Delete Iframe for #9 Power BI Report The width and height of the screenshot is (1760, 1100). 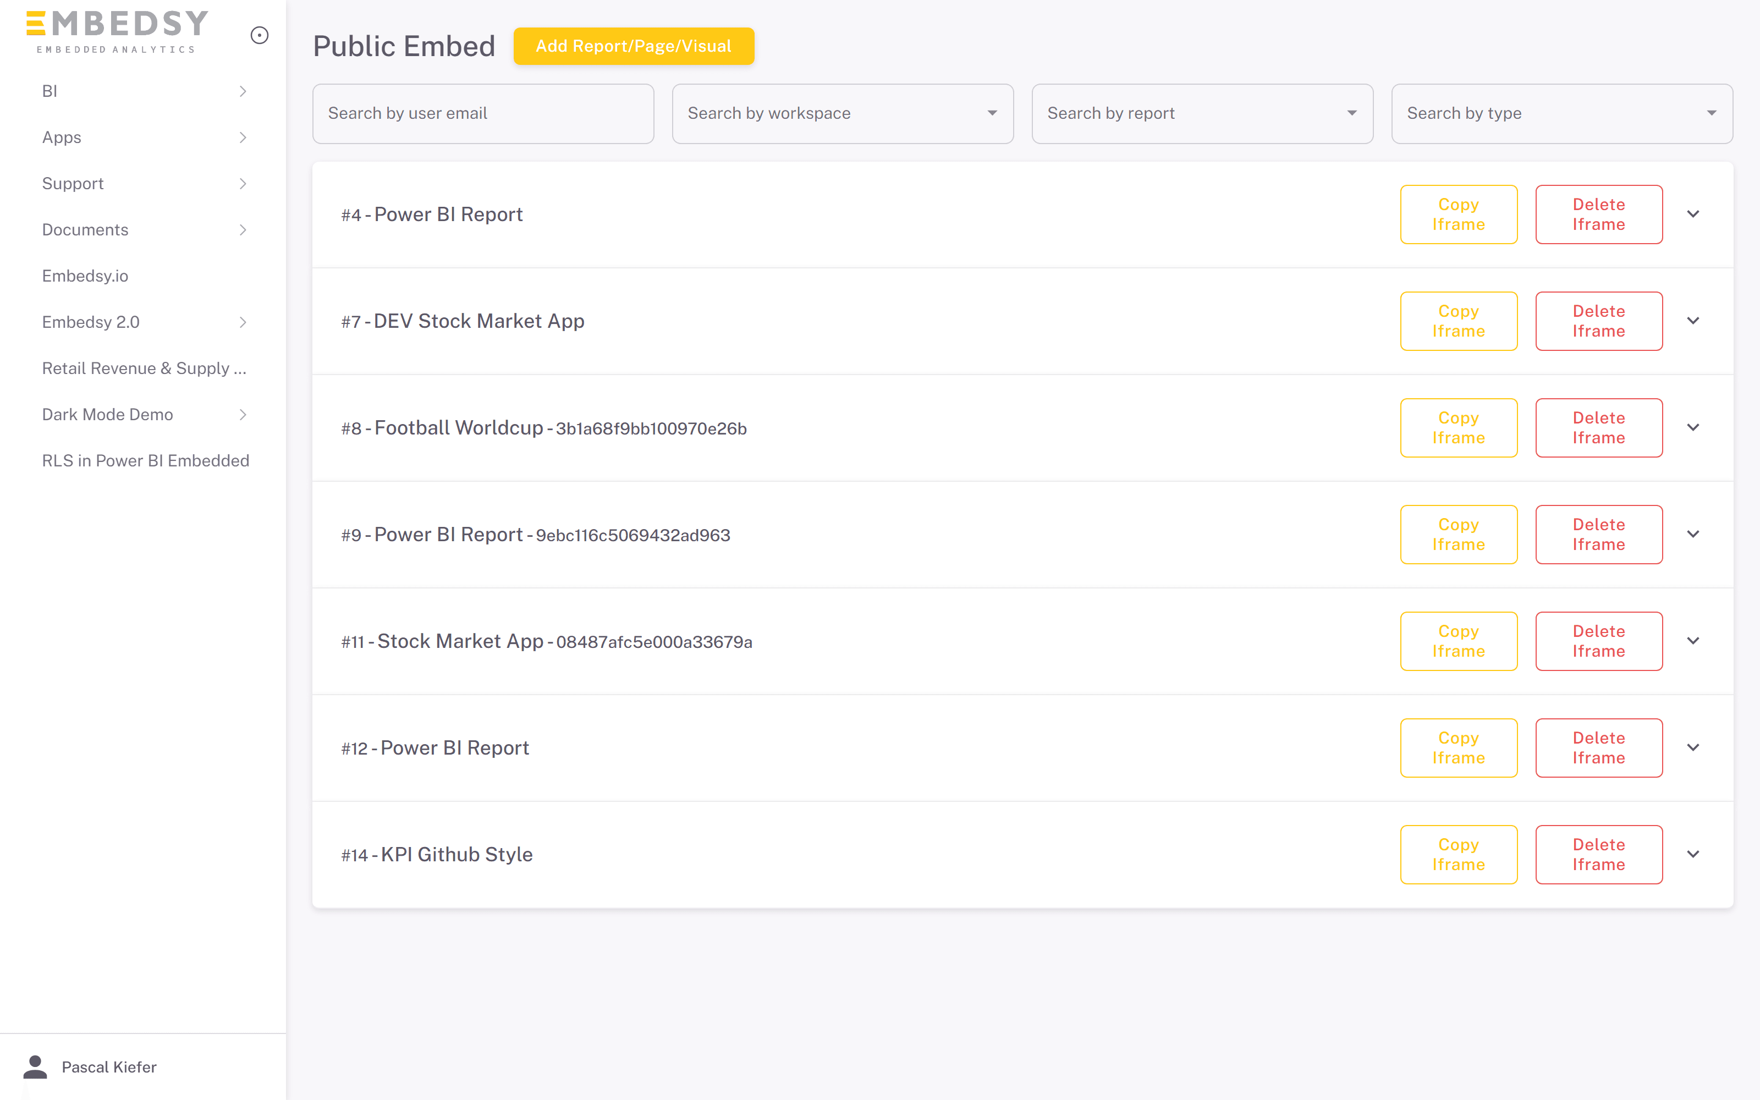tap(1598, 534)
